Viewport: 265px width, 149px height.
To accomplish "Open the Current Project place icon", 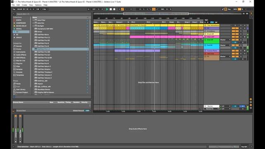I will pos(14,92).
